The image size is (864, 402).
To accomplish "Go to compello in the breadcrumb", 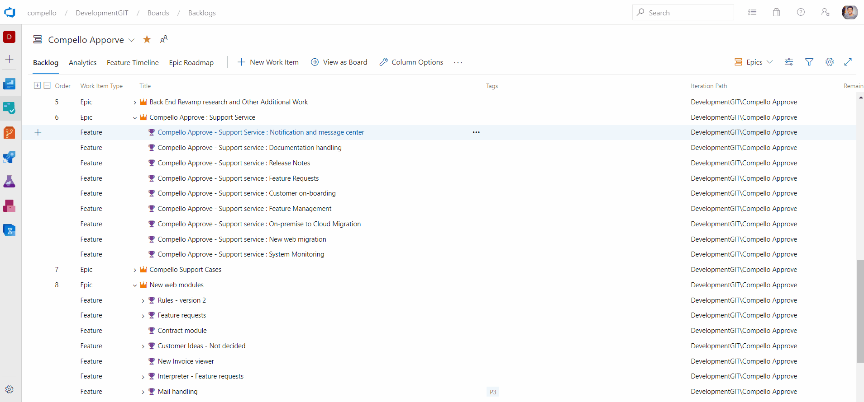I will (x=42, y=13).
